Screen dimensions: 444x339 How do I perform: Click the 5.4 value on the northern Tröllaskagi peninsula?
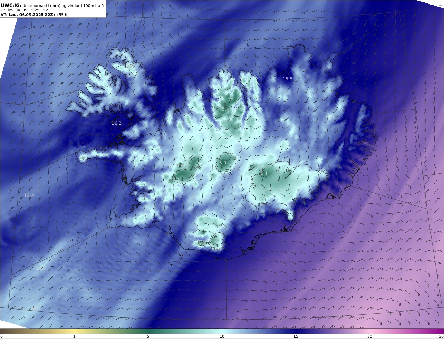pyautogui.click(x=225, y=109)
